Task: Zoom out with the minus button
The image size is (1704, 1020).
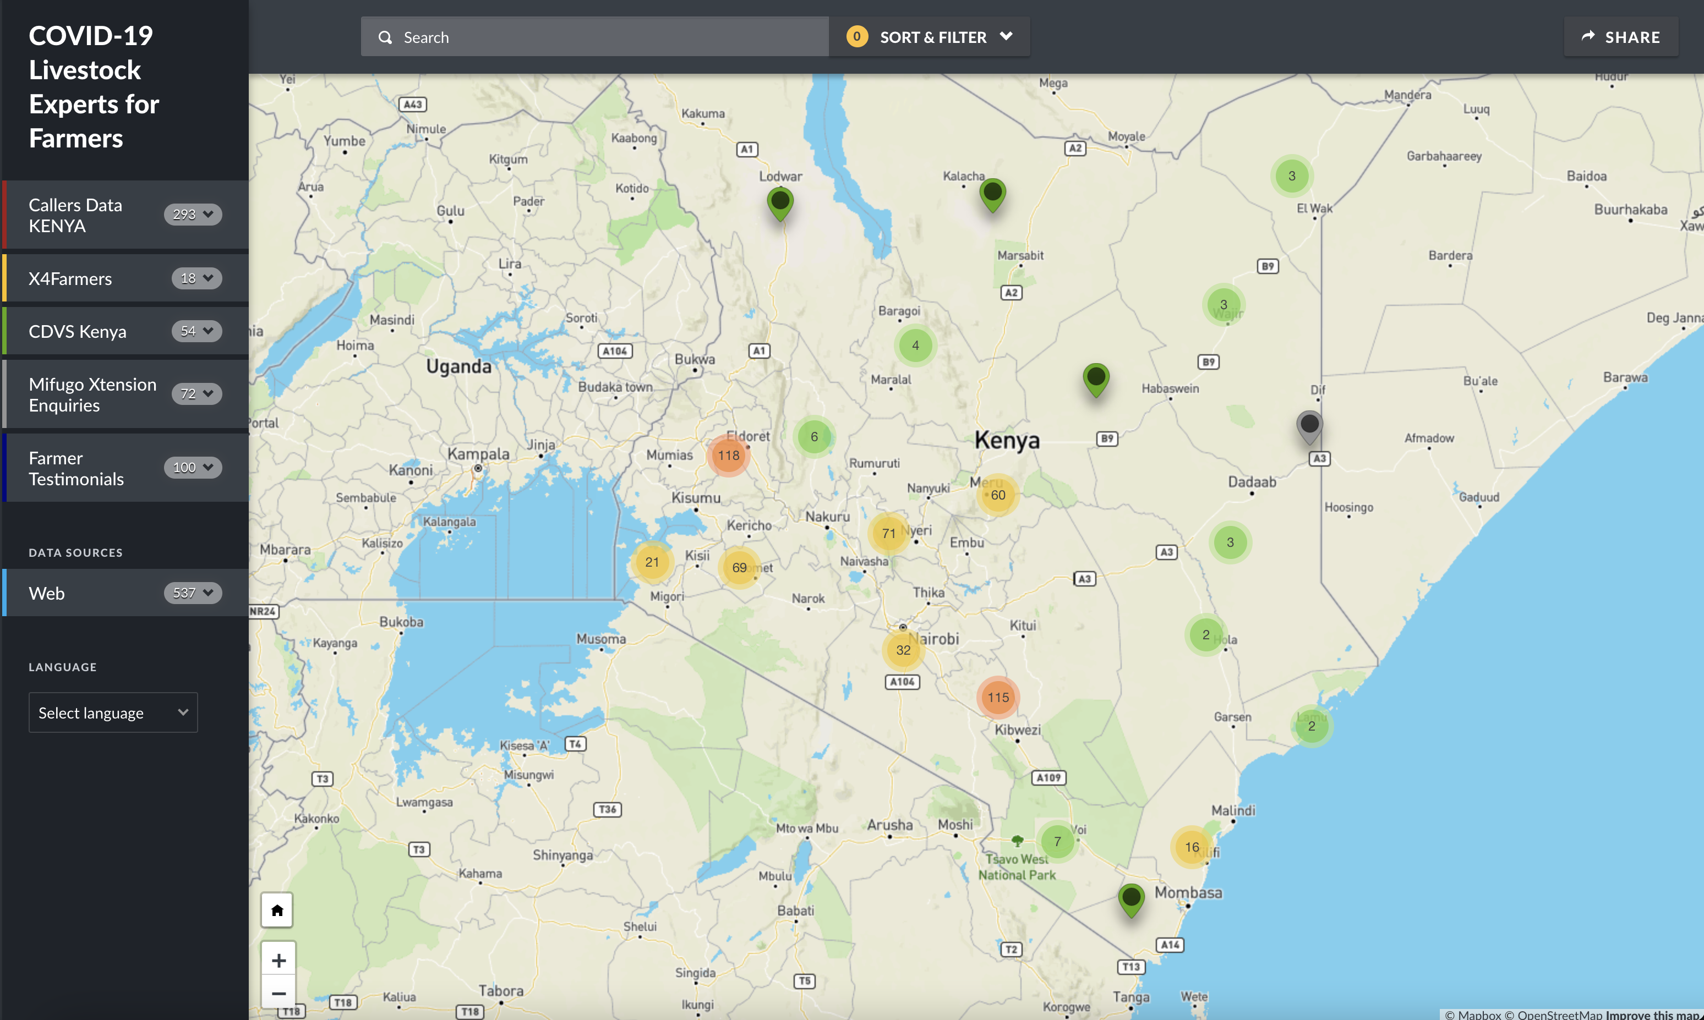Action: pos(278,992)
